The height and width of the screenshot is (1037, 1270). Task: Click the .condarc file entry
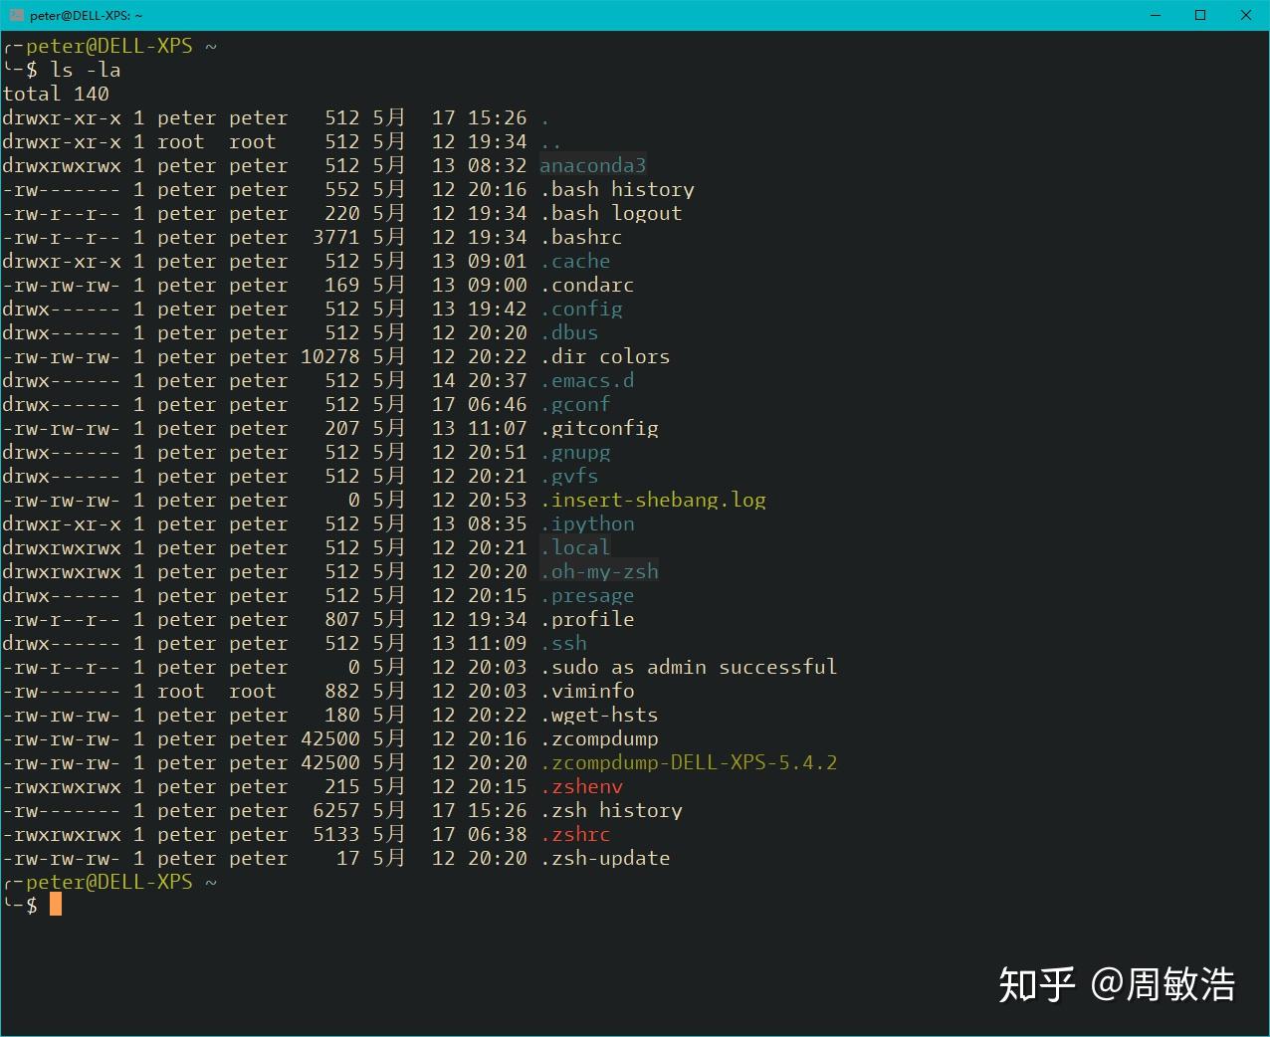pos(587,285)
